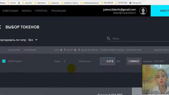Open the БОНУСЫ menu item
Viewport: 169px width, 95px height.
tap(27, 11)
